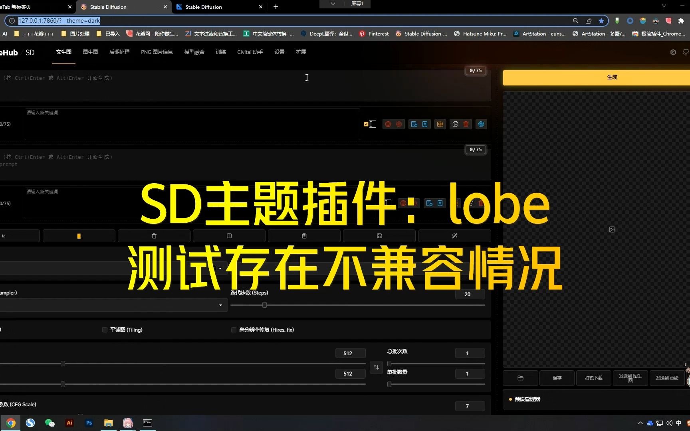
Task: Open prompt history icon in prompt toolbar
Action: [414, 124]
